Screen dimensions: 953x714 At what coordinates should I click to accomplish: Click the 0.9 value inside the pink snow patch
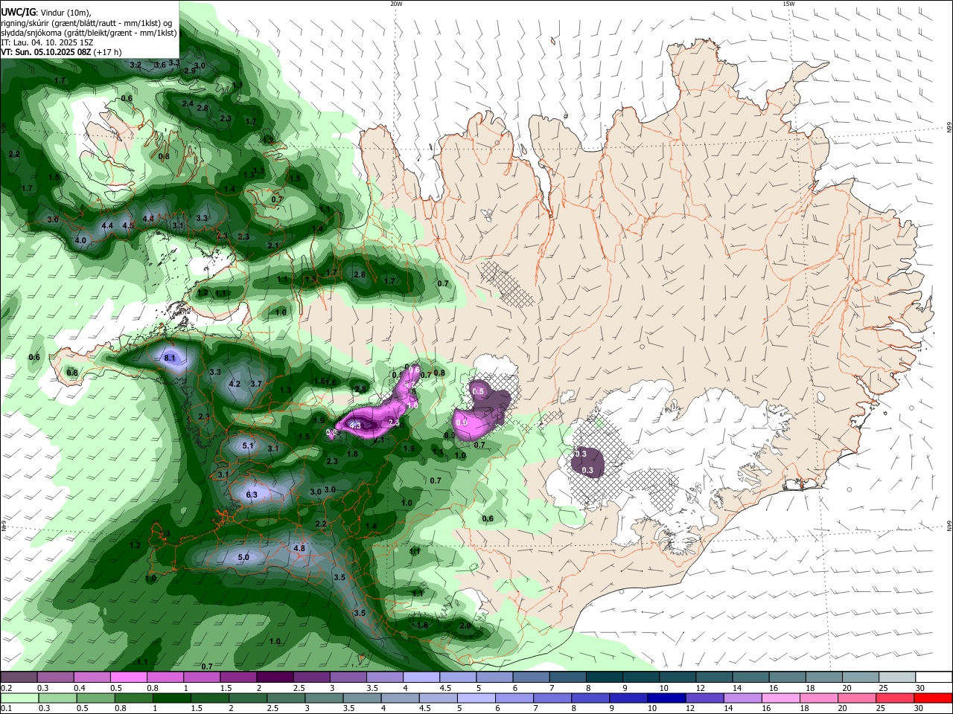coord(461,422)
